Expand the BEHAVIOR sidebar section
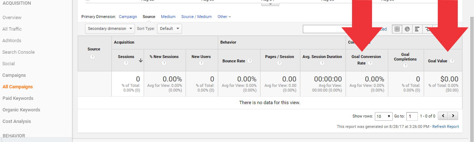Image resolution: width=474 pixels, height=142 pixels. point(14,136)
